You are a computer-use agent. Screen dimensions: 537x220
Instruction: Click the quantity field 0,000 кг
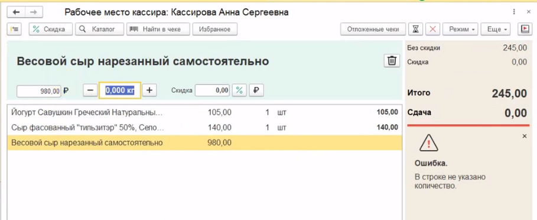pos(120,90)
